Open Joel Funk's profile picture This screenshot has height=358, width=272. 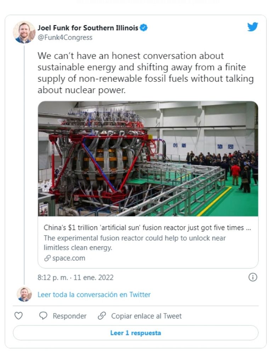(x=24, y=32)
